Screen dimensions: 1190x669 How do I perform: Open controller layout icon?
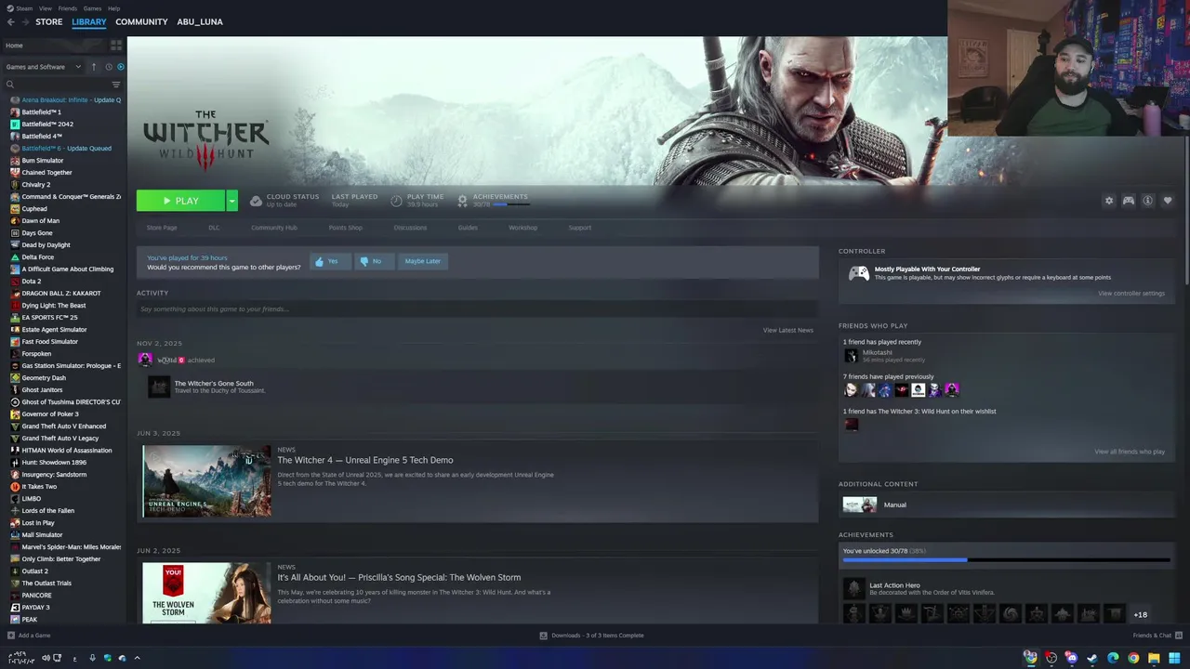[x=1129, y=201]
